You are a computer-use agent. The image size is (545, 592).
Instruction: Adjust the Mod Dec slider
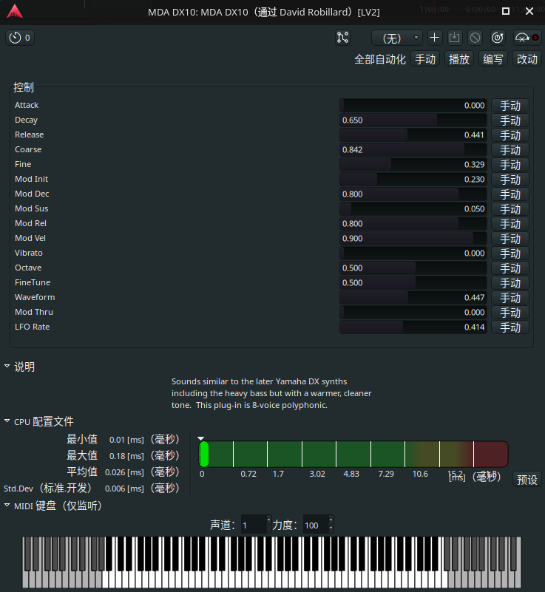click(x=413, y=194)
